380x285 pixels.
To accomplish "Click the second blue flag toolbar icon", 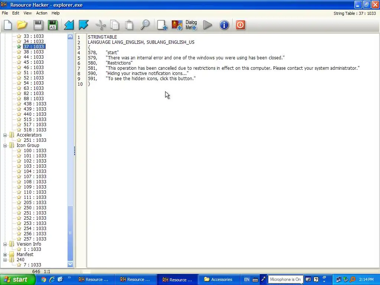I will [x=83, y=25].
